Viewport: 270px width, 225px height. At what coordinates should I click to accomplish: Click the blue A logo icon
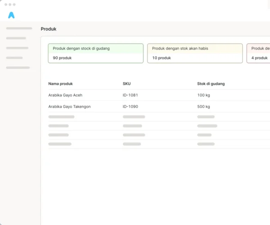pyautogui.click(x=11, y=15)
